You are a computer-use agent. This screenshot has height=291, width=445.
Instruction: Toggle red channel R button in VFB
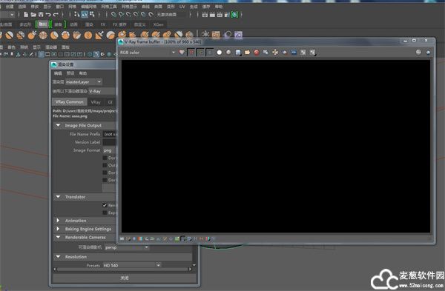point(191,52)
